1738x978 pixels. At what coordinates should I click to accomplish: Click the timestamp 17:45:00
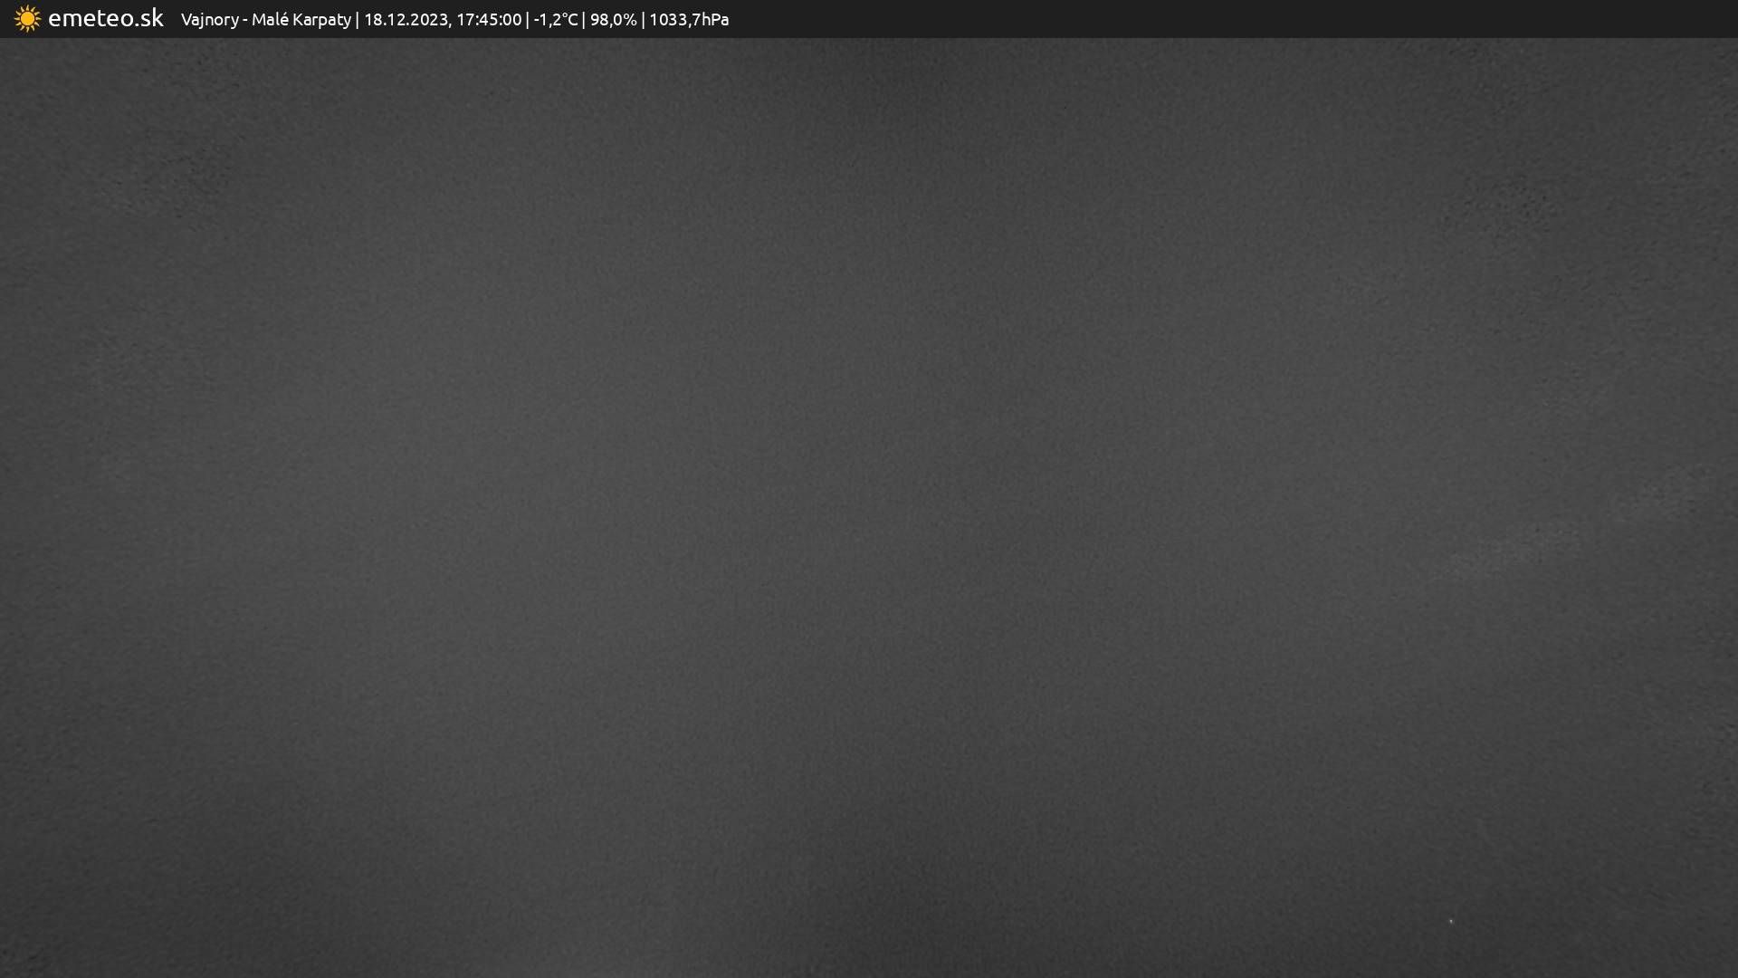(489, 20)
